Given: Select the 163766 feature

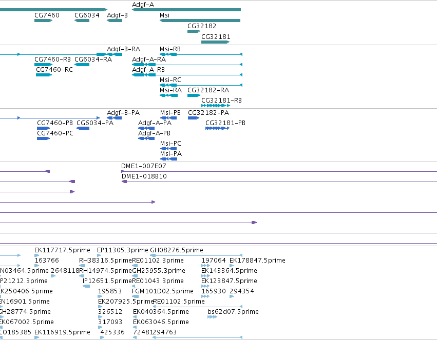Looking at the screenshot, I should coord(37,266).
